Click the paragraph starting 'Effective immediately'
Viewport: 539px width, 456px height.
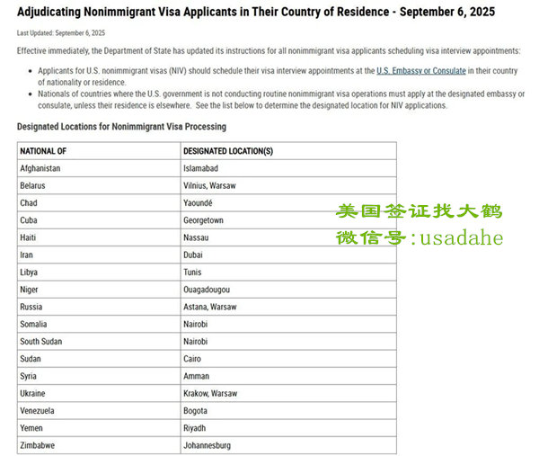pyautogui.click(x=269, y=51)
